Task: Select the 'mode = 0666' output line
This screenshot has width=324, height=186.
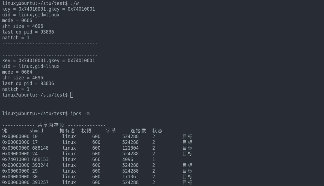Action: [x=17, y=21]
